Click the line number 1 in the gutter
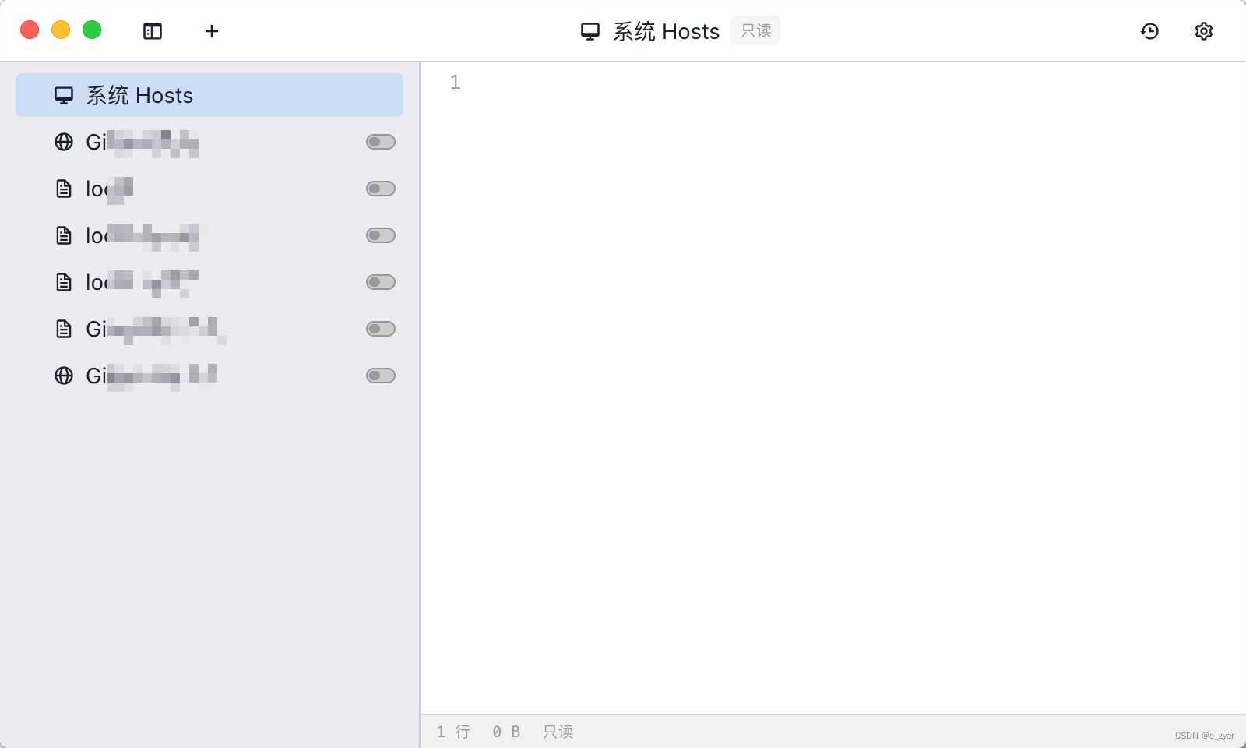1246x748 pixels. [x=456, y=82]
